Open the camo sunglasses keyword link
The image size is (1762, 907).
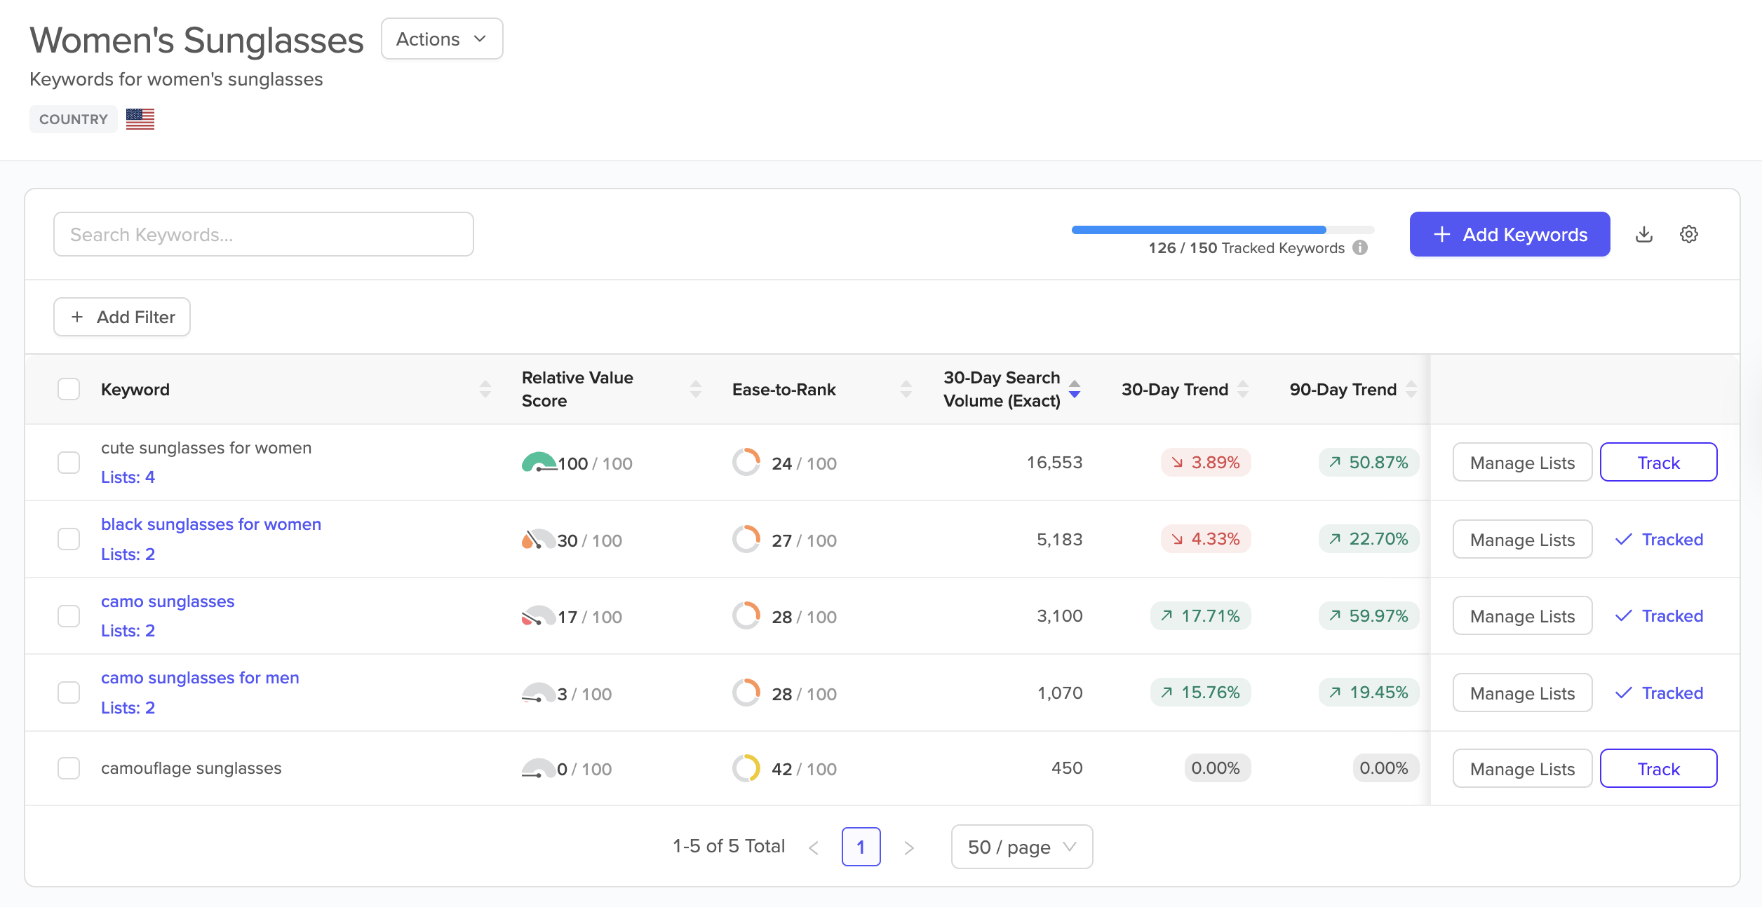(x=168, y=601)
